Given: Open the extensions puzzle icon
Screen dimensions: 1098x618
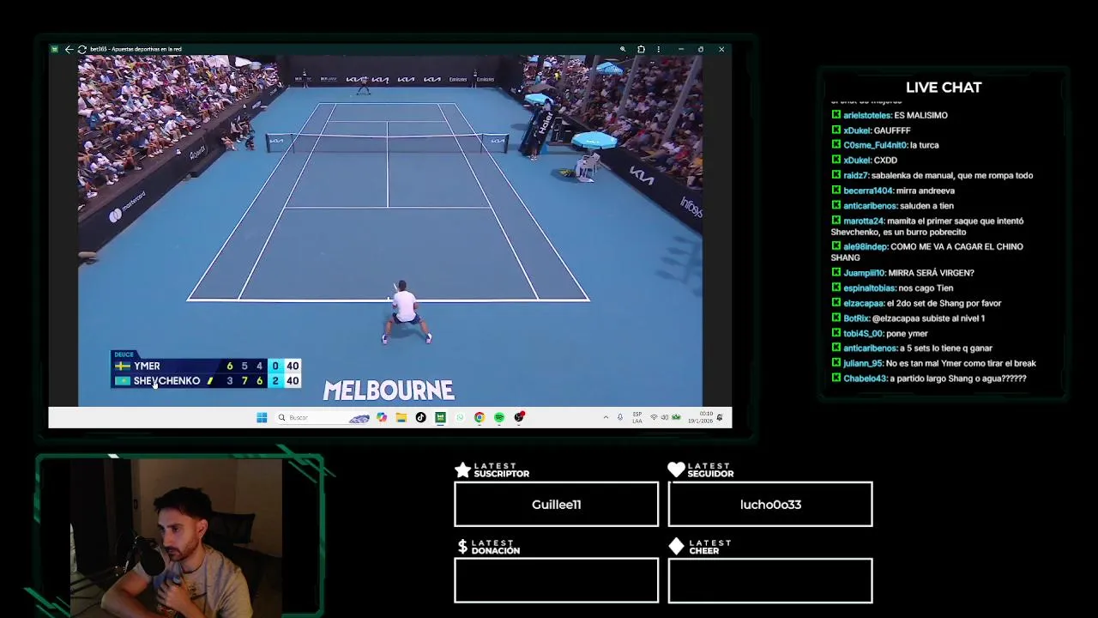Looking at the screenshot, I should click(641, 49).
